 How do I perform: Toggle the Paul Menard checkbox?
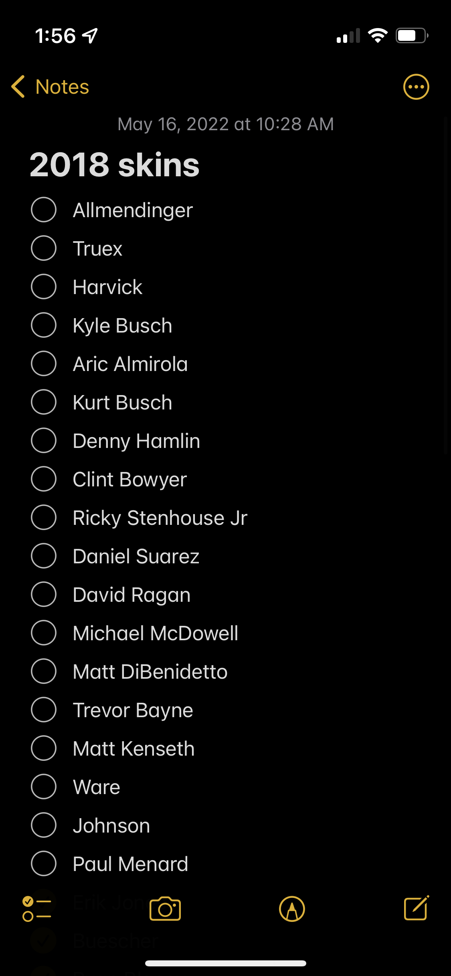[44, 863]
